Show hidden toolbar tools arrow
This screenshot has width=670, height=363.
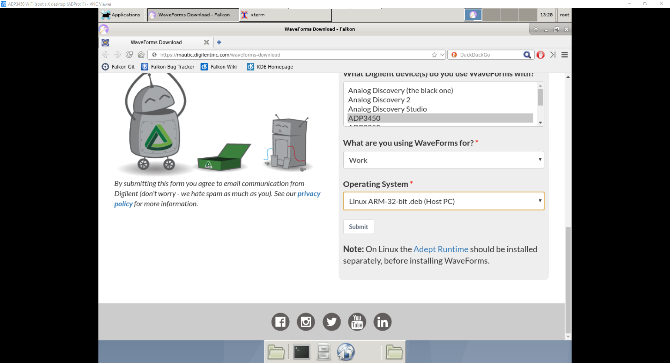553,55
